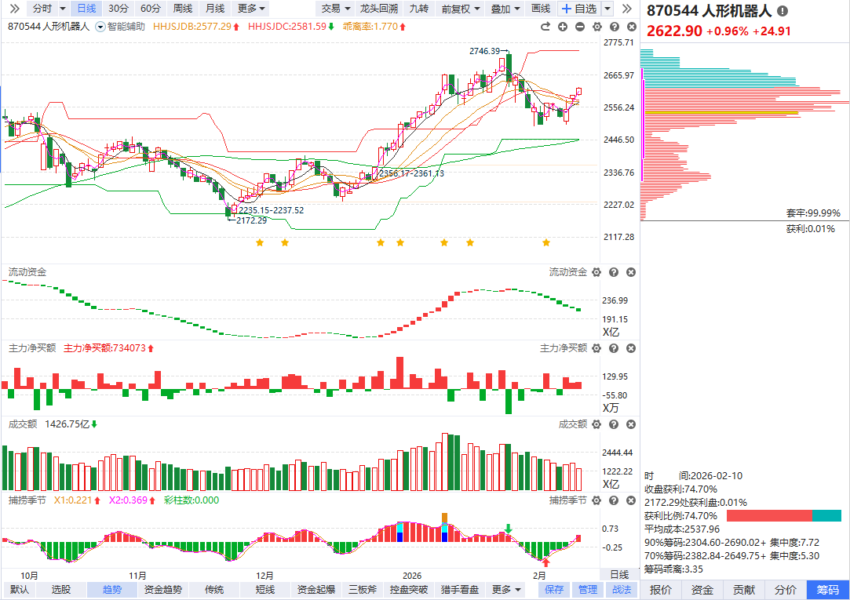Open settings gear for 流动资金 indicator
Image resolution: width=850 pixels, height=600 pixels.
pyautogui.click(x=596, y=272)
